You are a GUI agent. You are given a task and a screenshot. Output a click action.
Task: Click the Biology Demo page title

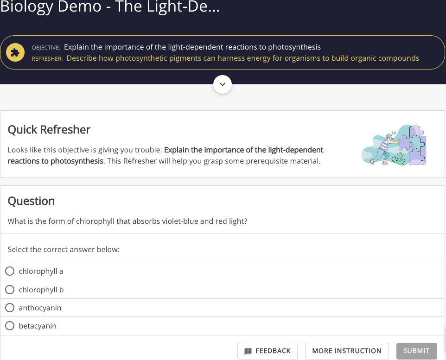point(110,6)
